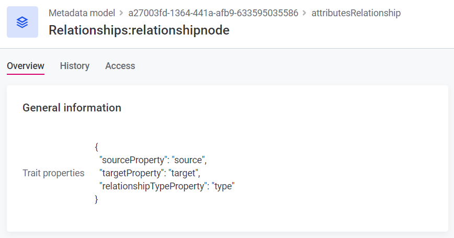Click the "source" value text

189,160
